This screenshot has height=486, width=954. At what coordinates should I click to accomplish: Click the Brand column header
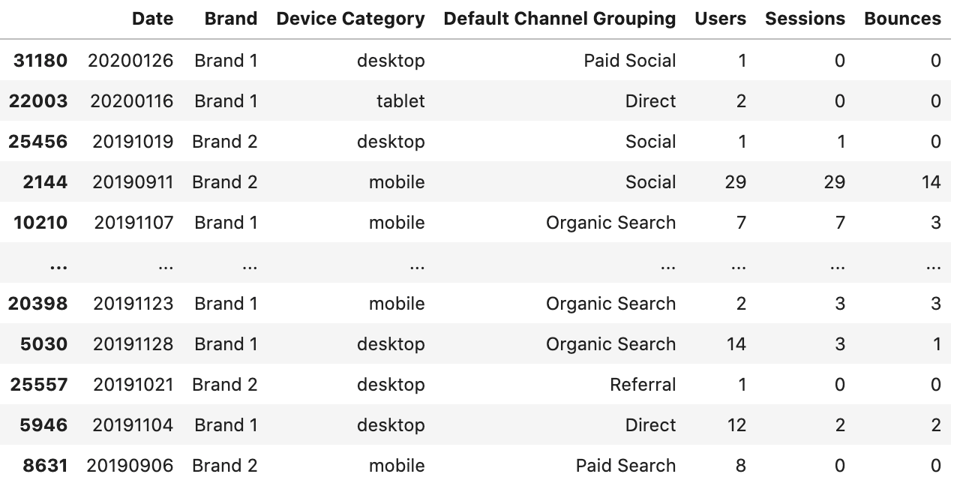pyautogui.click(x=231, y=19)
